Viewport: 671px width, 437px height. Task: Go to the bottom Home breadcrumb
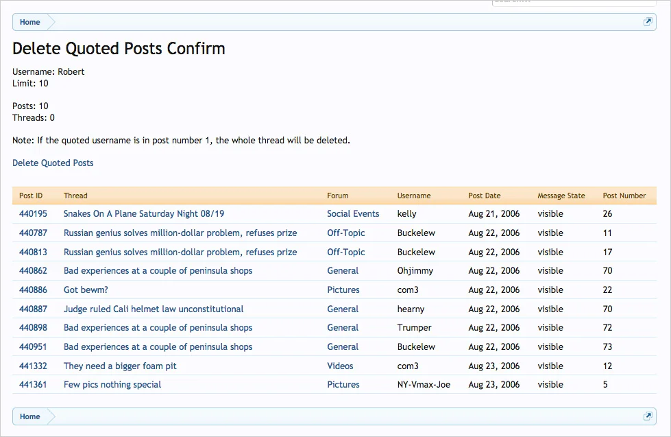[30, 416]
